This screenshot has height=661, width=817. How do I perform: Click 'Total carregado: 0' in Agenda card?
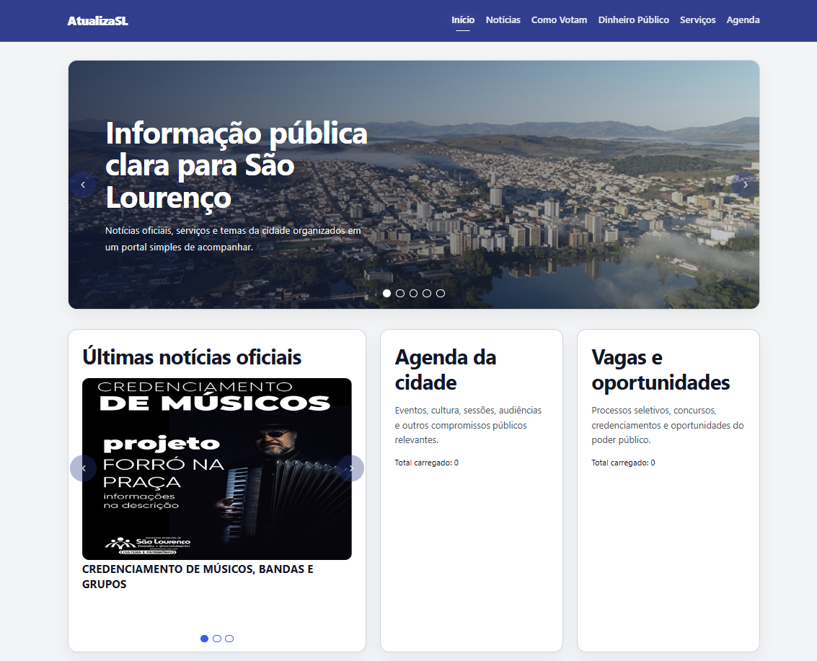point(427,463)
